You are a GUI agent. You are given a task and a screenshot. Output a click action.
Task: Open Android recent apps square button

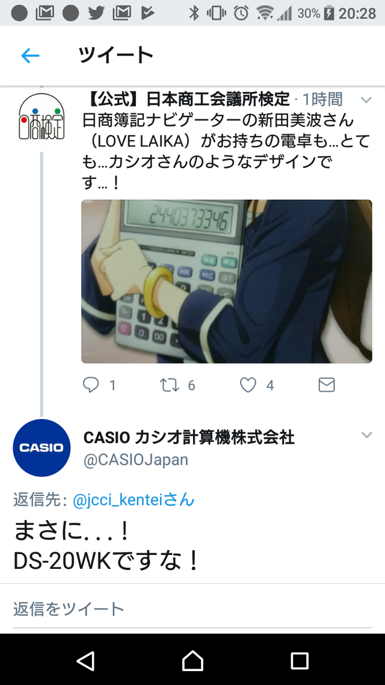pos(300,660)
